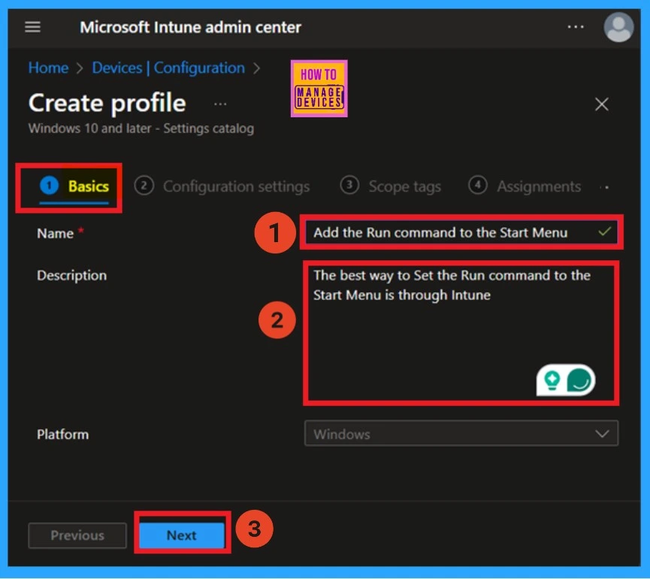The width and height of the screenshot is (650, 579).
Task: Switch to Configuration settings step
Action: [x=222, y=186]
